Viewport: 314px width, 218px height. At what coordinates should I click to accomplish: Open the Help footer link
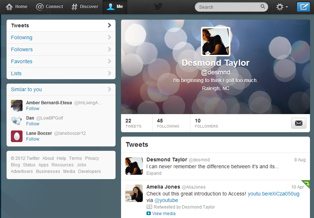tap(61, 158)
